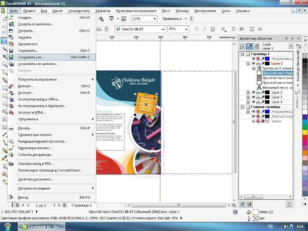308x231 pixels.
Task: Hide Layer 2 via eye icon
Action: click(253, 92)
